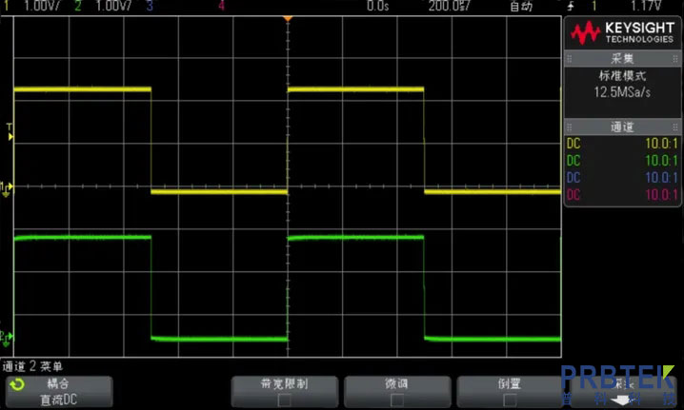Click the white down arrow softkey icon
Viewport: 684px width, 410px height.
tap(623, 399)
